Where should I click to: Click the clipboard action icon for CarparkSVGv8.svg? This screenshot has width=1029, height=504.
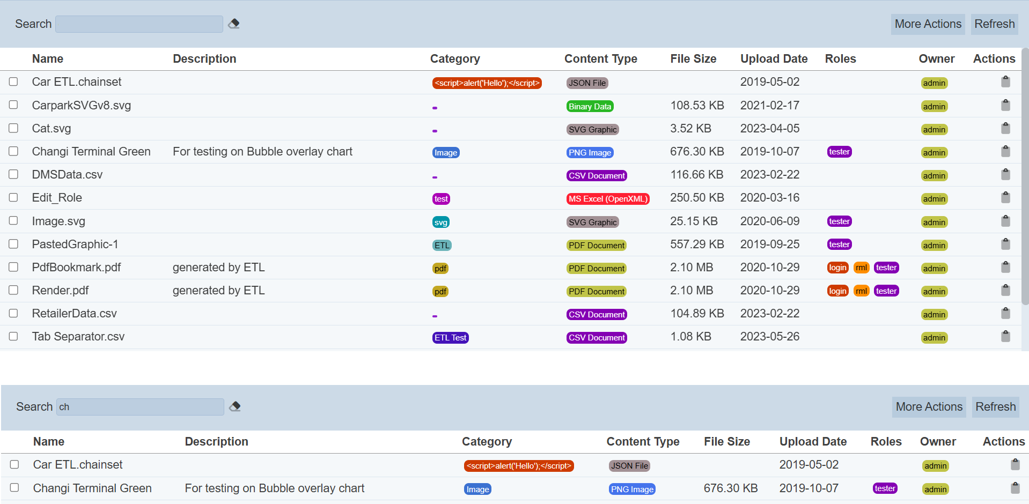(x=1005, y=105)
